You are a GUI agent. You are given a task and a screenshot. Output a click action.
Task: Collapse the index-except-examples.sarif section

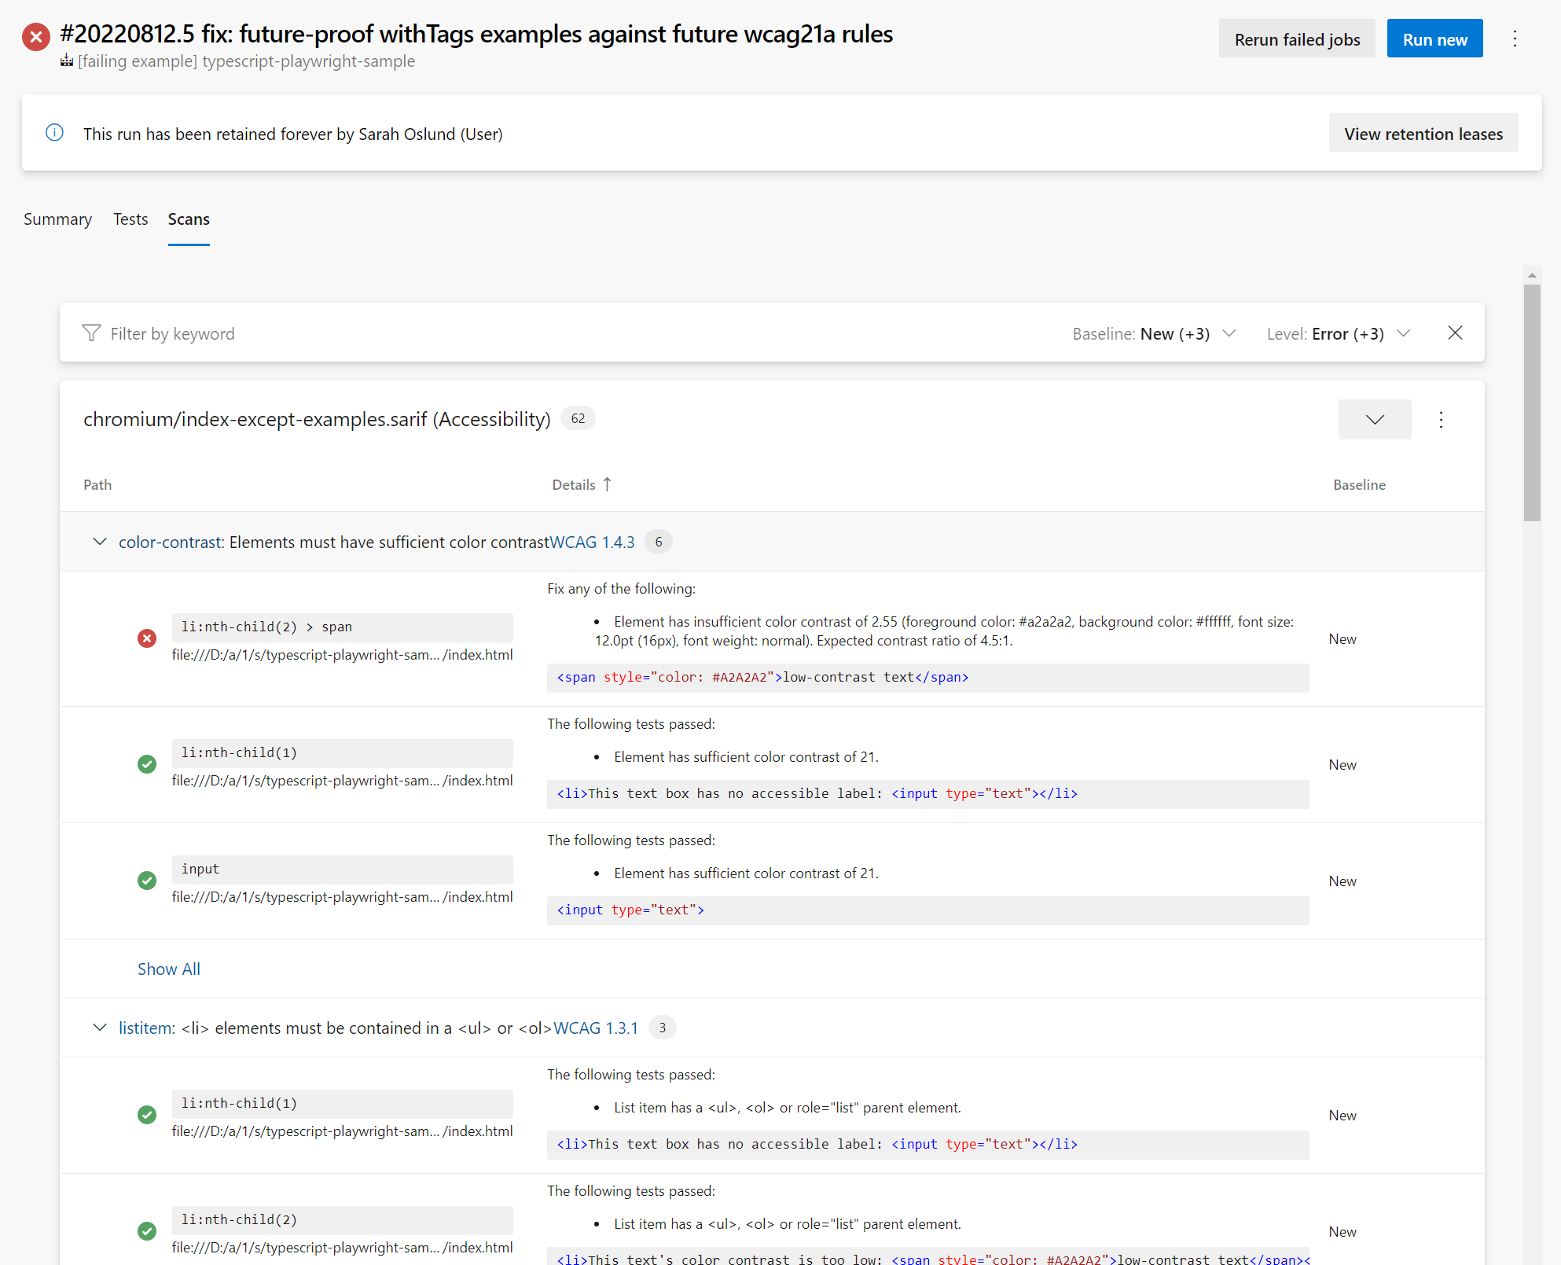1374,419
